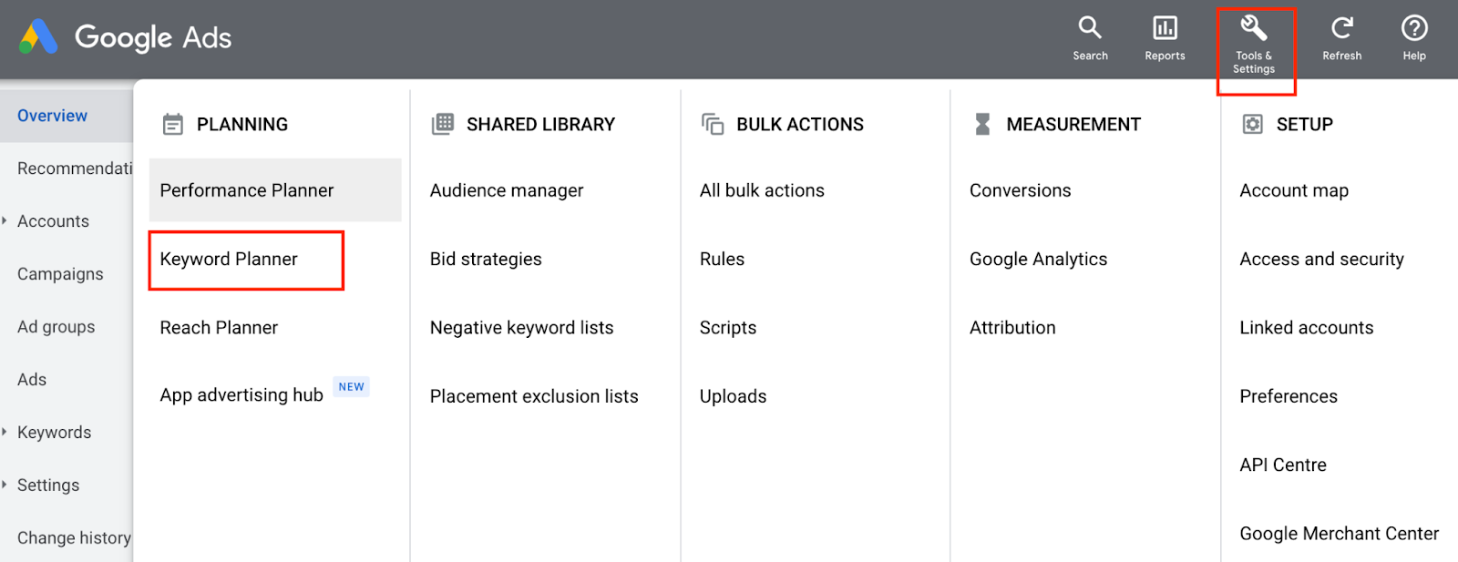Open API Centre
The width and height of the screenshot is (1458, 562).
click(x=1283, y=465)
